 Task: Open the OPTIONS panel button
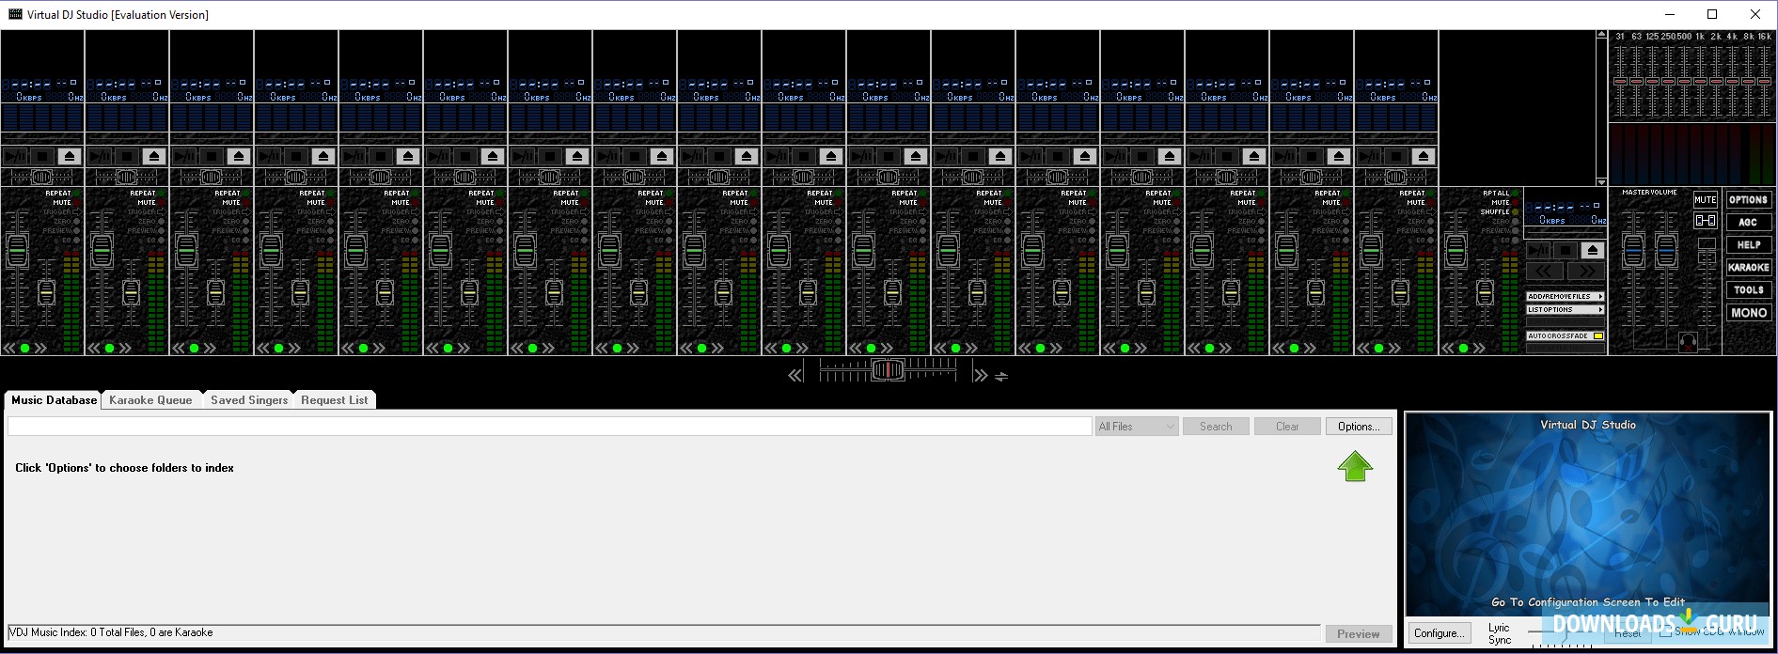coord(1749,199)
